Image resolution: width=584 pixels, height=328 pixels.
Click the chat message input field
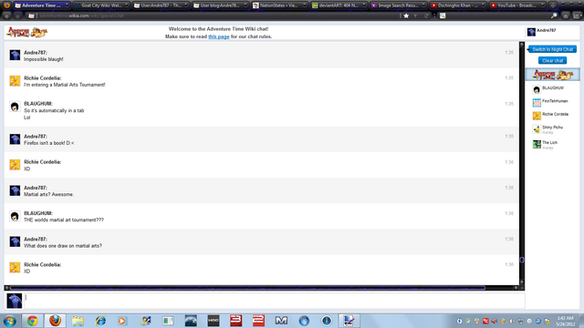pyautogui.click(x=275, y=301)
